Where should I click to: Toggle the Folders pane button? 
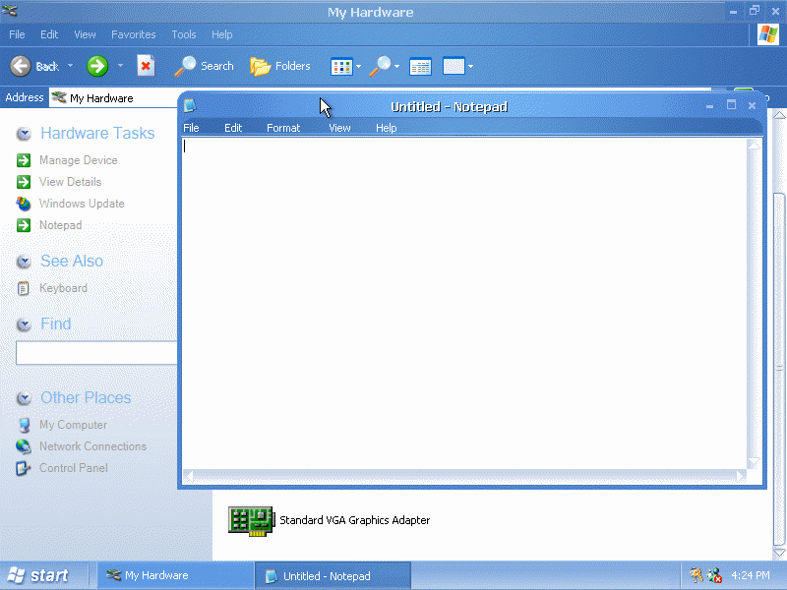[280, 66]
